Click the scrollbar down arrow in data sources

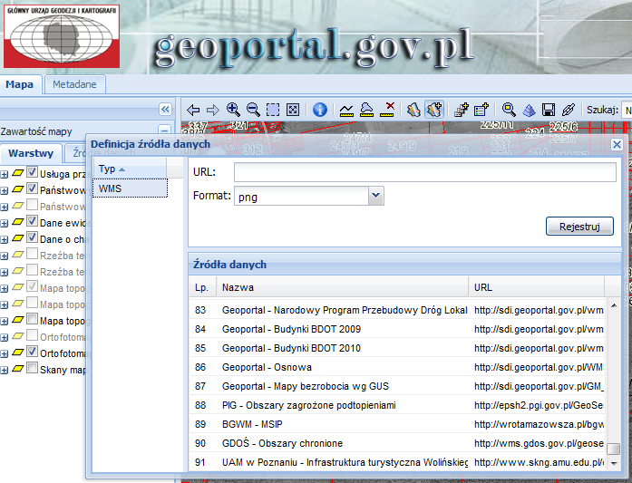(614, 464)
